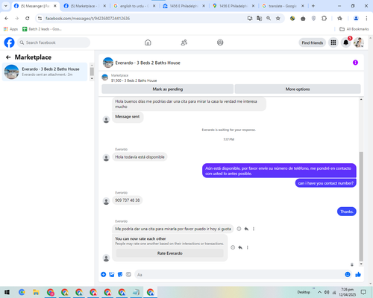373x298 pixels.
Task: Click the 'Rate Everardo' button
Action: [x=170, y=253]
